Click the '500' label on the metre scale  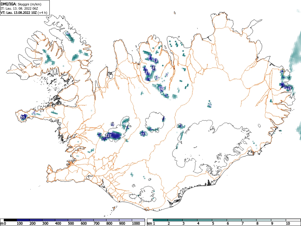click(x=71, y=224)
